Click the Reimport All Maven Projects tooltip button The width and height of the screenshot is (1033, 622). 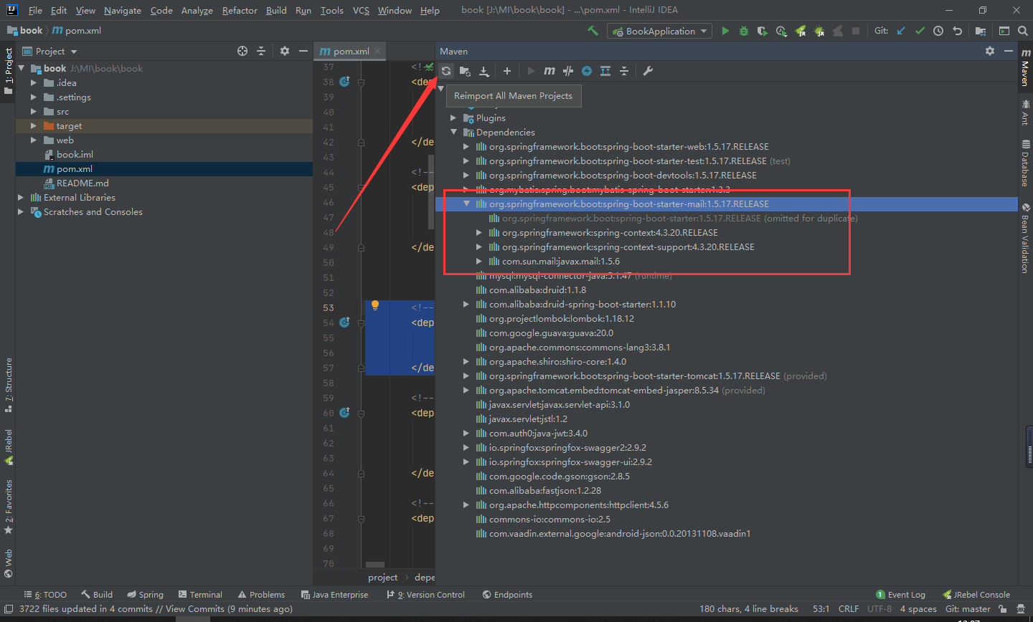click(514, 95)
